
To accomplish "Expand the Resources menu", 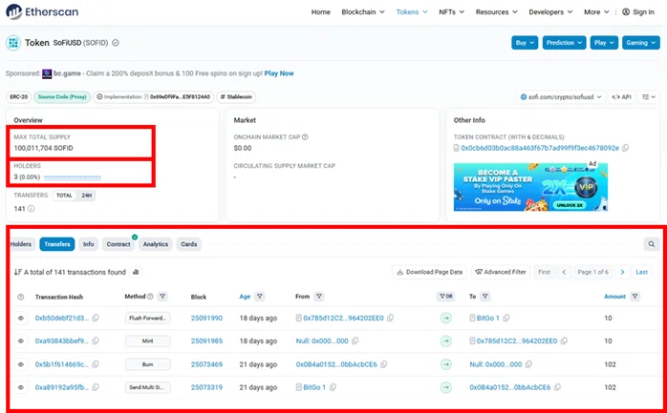I will click(x=496, y=11).
